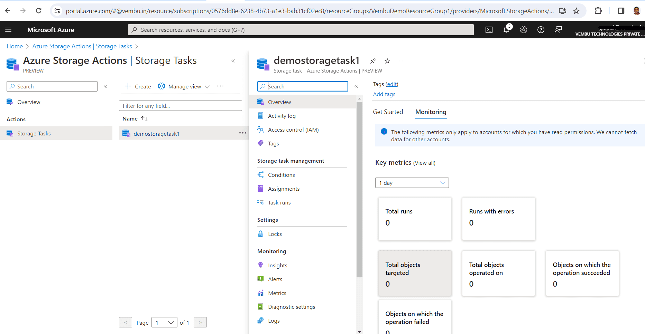Click the info icon in the metrics notice
645x334 pixels.
click(384, 132)
